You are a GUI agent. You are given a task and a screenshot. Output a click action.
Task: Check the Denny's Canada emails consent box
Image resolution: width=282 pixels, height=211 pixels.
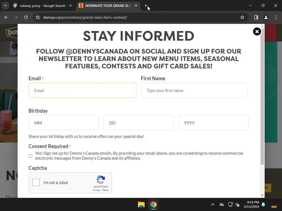point(30,156)
